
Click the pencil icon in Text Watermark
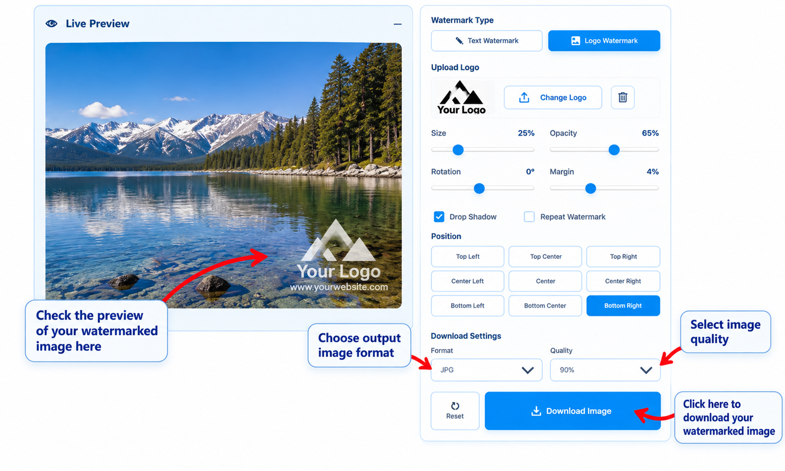[459, 41]
